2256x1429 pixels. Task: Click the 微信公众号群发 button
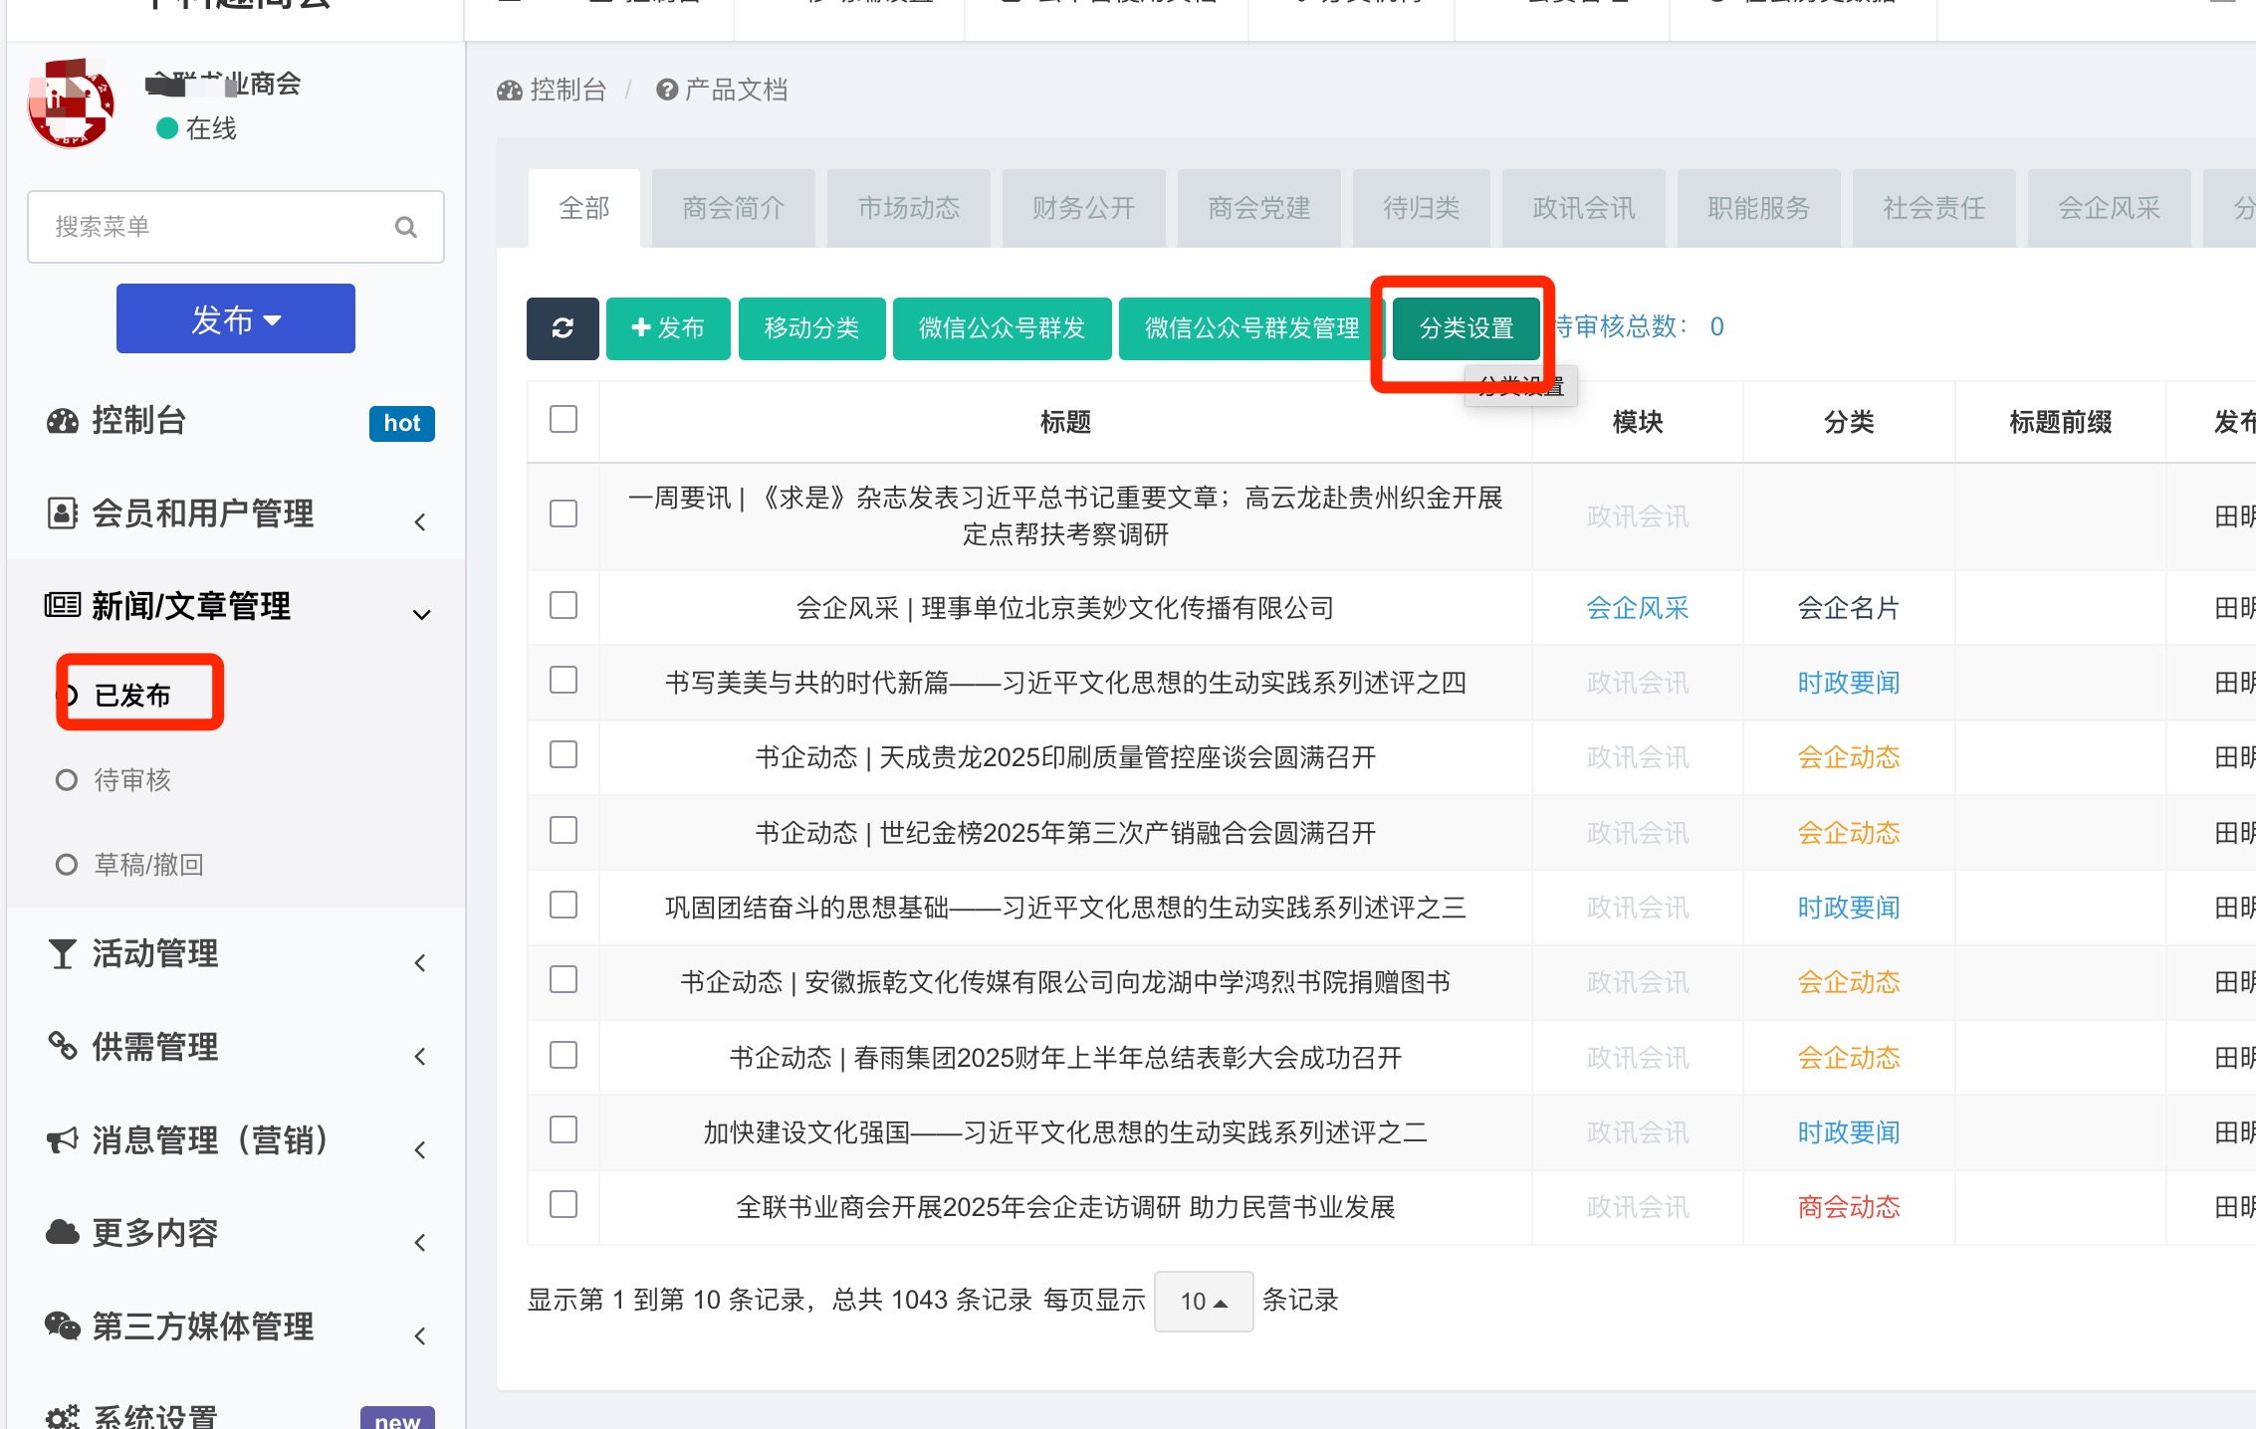click(x=1002, y=328)
